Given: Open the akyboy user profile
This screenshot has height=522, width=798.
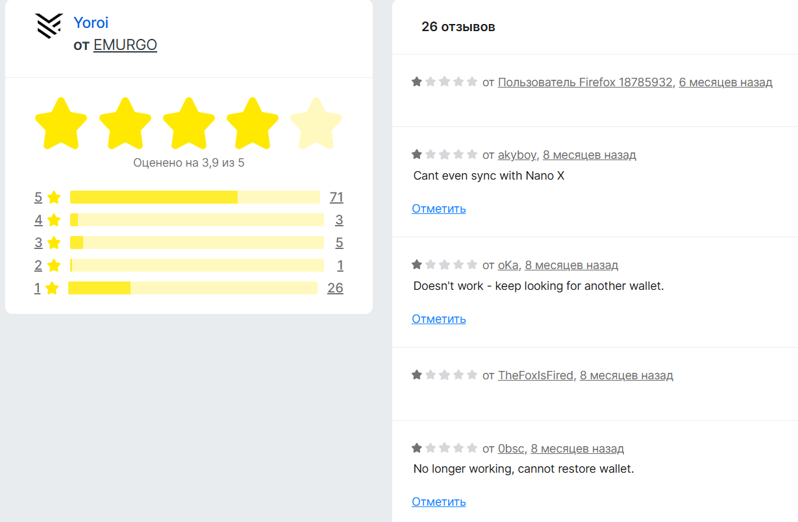Looking at the screenshot, I should pos(517,155).
